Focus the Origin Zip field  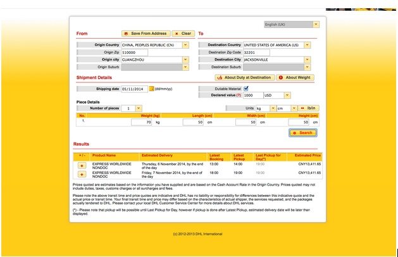[x=134, y=53]
